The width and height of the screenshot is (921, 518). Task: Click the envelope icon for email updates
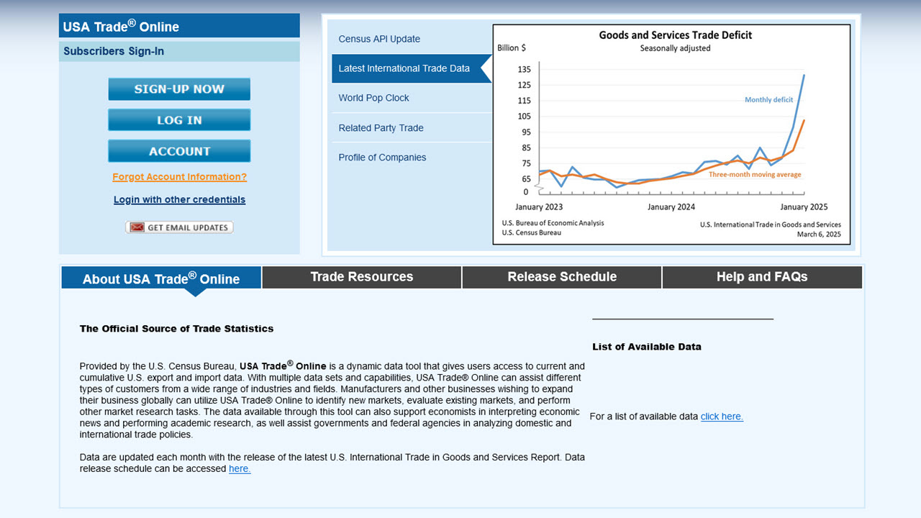tap(137, 227)
